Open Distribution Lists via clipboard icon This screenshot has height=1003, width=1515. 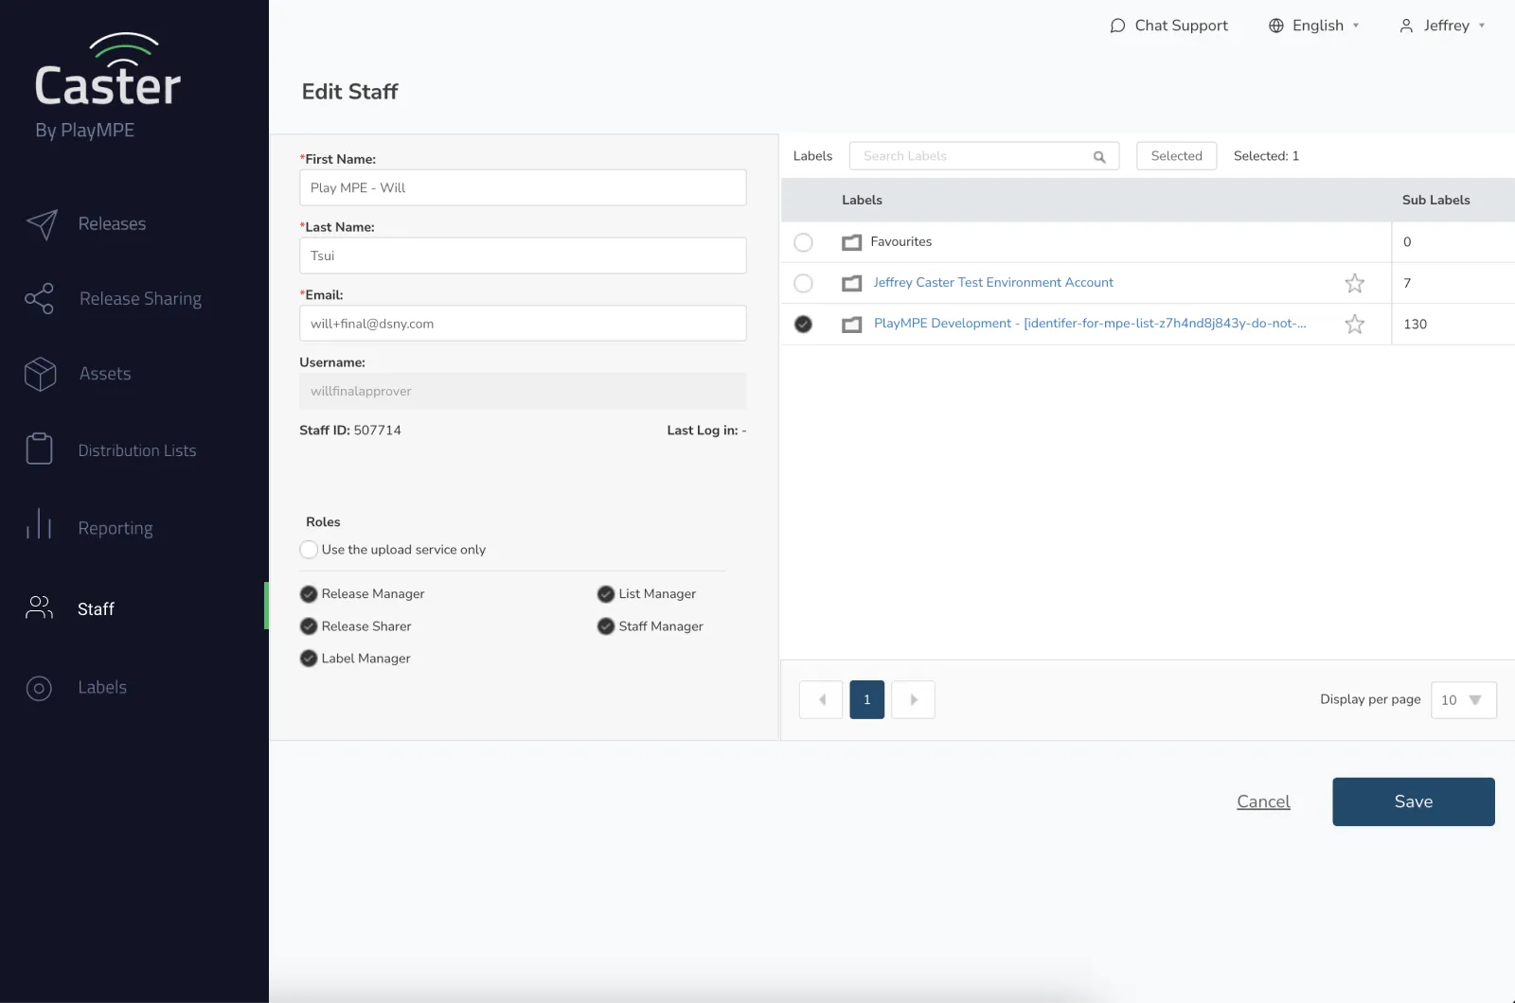pos(39,449)
